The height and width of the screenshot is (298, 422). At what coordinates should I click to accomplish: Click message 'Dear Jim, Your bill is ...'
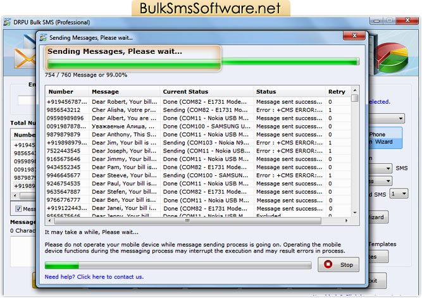[x=124, y=143]
